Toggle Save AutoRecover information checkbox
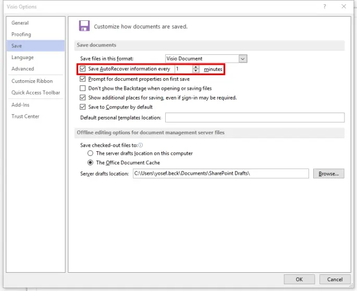 pos(83,69)
